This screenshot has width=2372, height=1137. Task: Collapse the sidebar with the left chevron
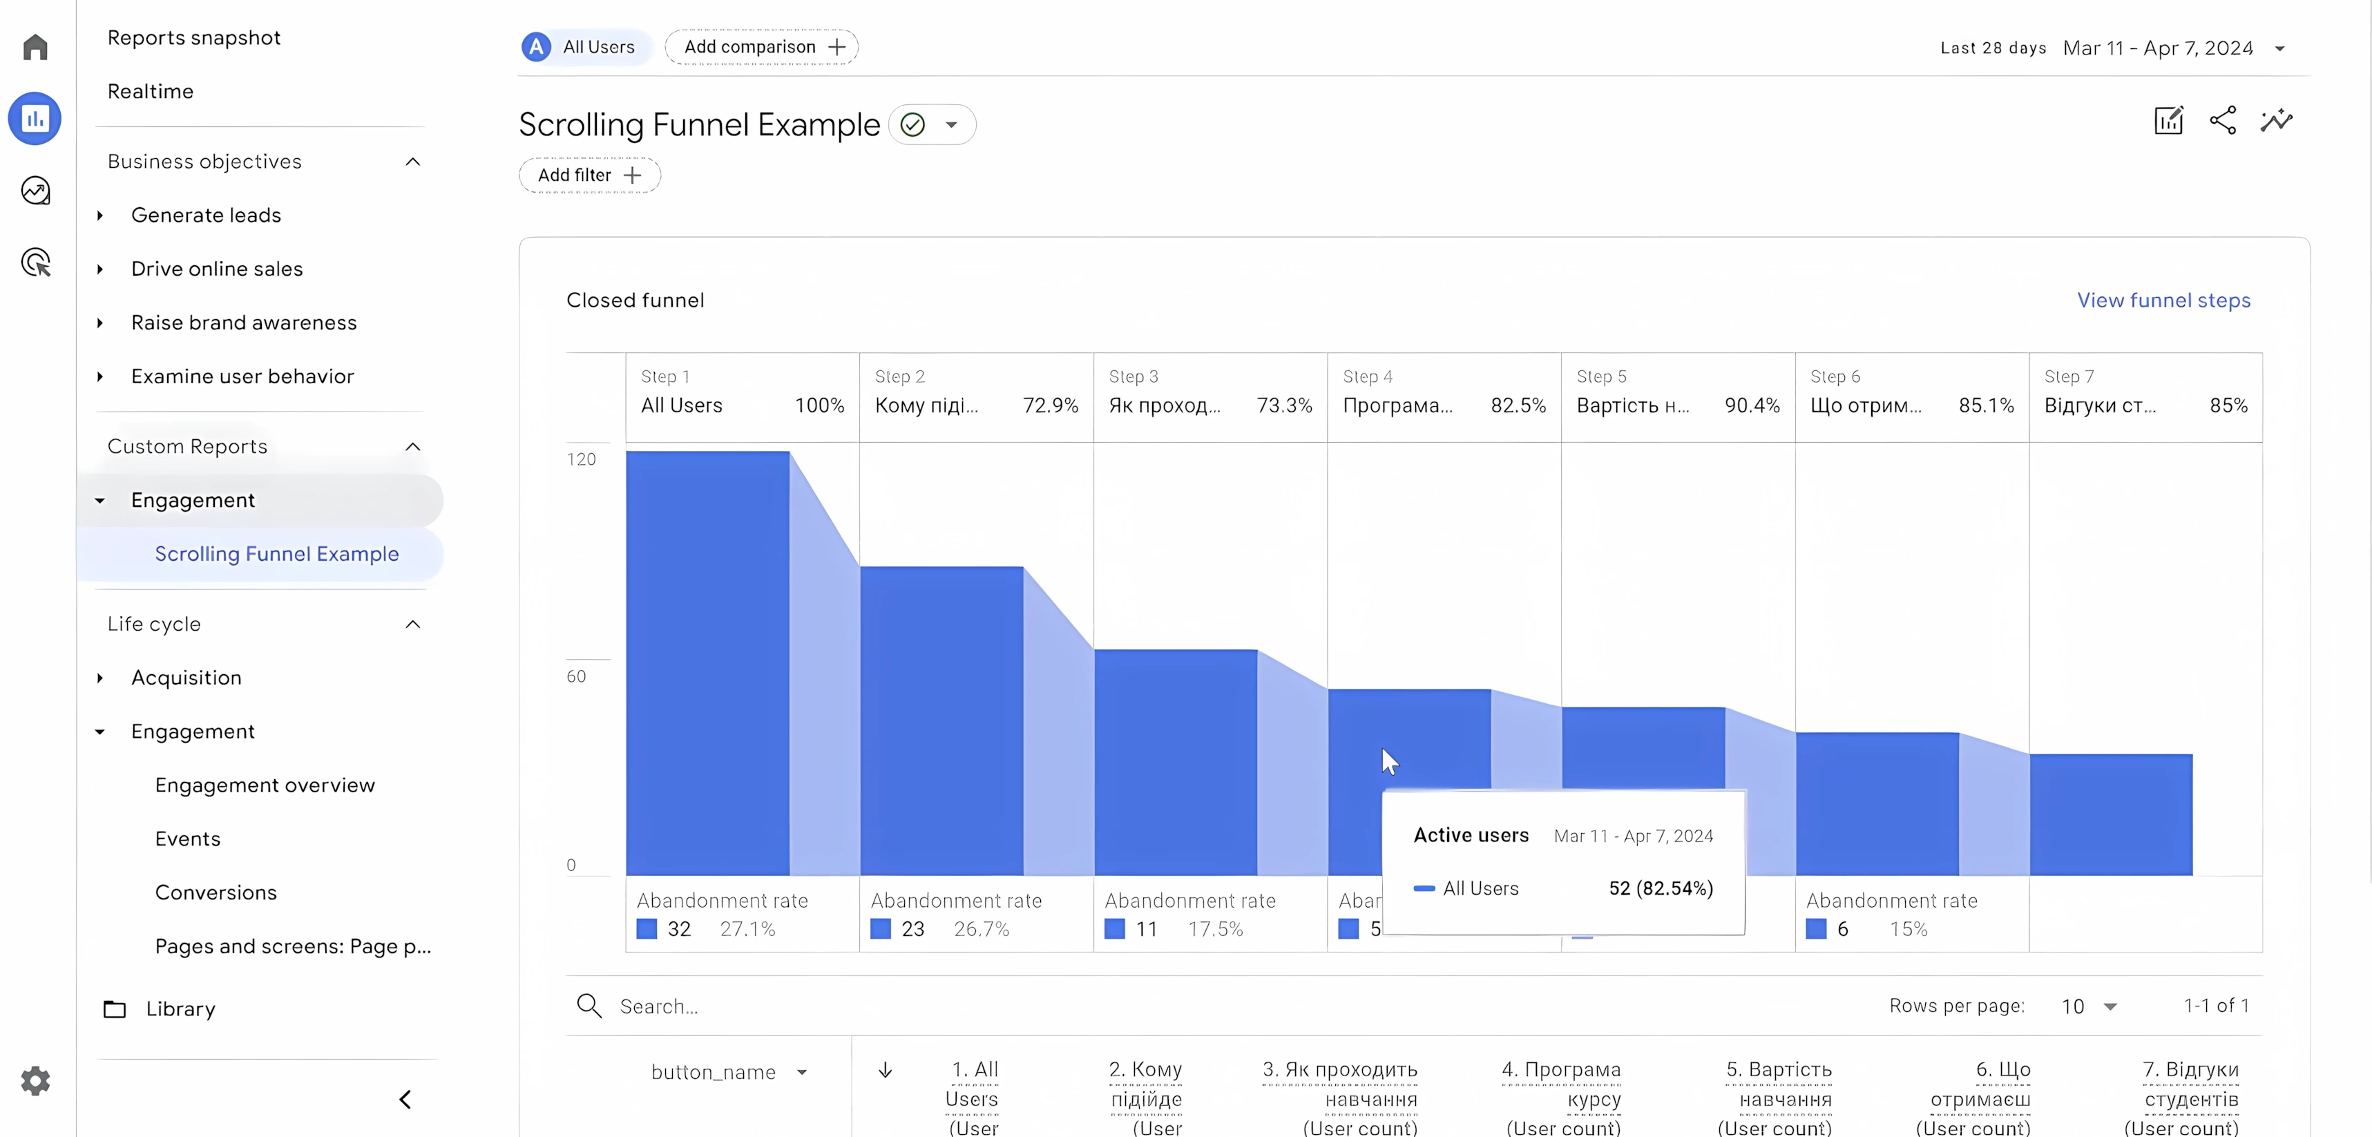pos(405,1099)
